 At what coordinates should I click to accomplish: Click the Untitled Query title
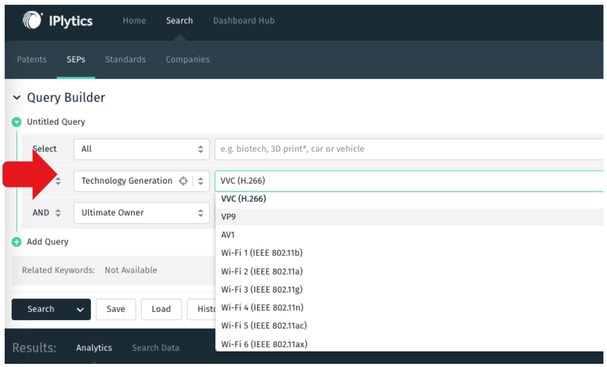(56, 122)
